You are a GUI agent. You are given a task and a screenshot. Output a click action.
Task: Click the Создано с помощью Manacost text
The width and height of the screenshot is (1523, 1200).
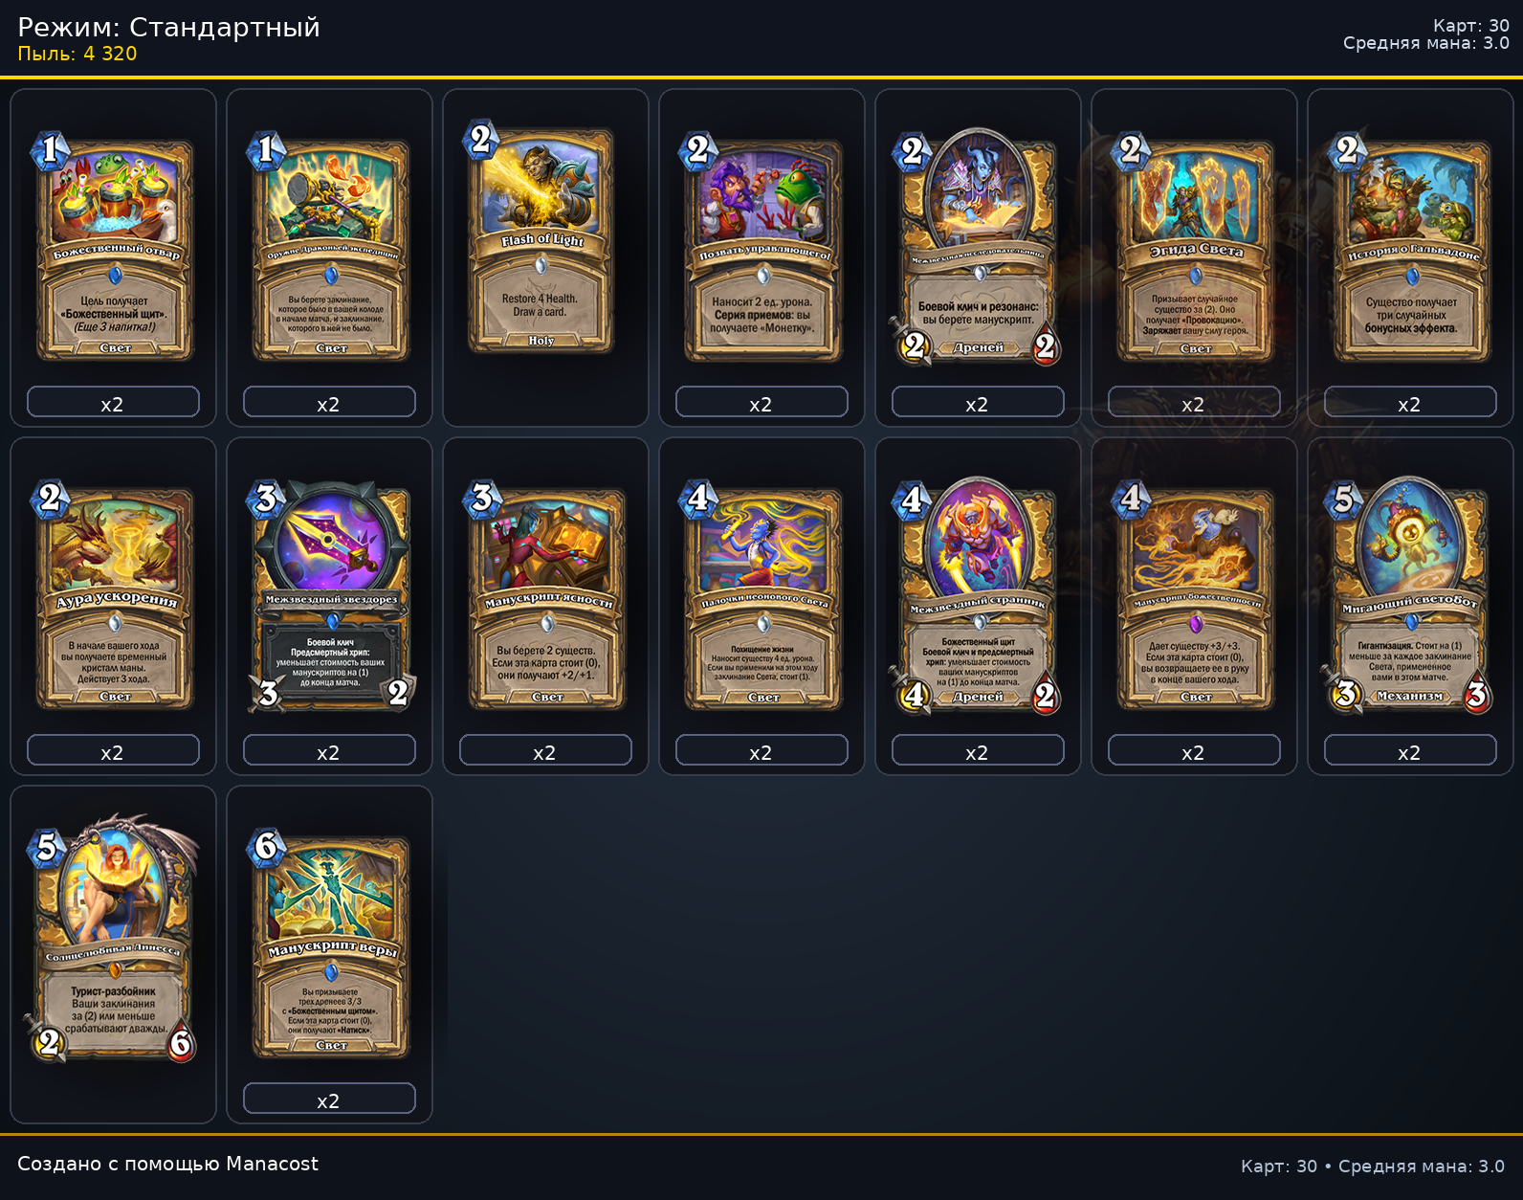point(168,1164)
